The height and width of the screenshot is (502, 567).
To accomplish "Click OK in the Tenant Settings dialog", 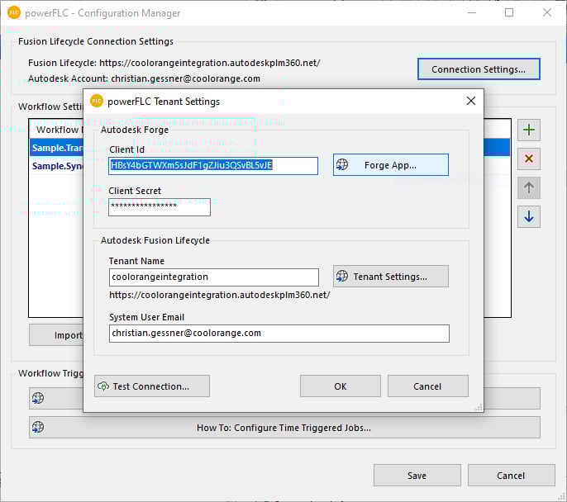I will pos(340,386).
